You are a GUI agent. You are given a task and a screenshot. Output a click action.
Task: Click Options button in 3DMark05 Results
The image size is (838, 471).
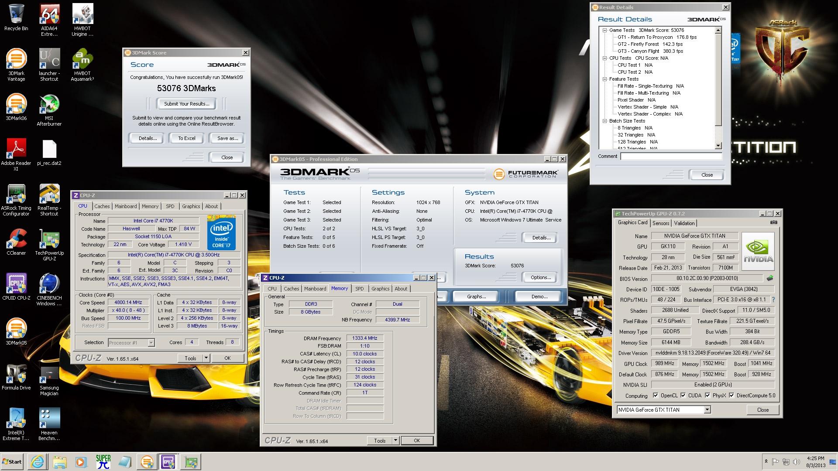[540, 277]
